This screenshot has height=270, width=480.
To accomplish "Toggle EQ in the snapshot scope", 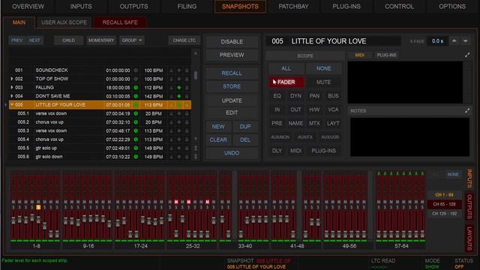I will [x=277, y=96].
